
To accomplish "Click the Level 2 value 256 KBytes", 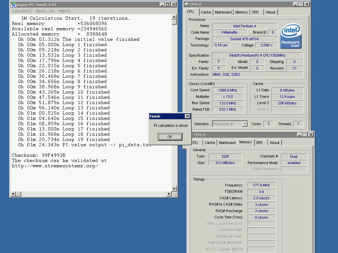I will [287, 103].
